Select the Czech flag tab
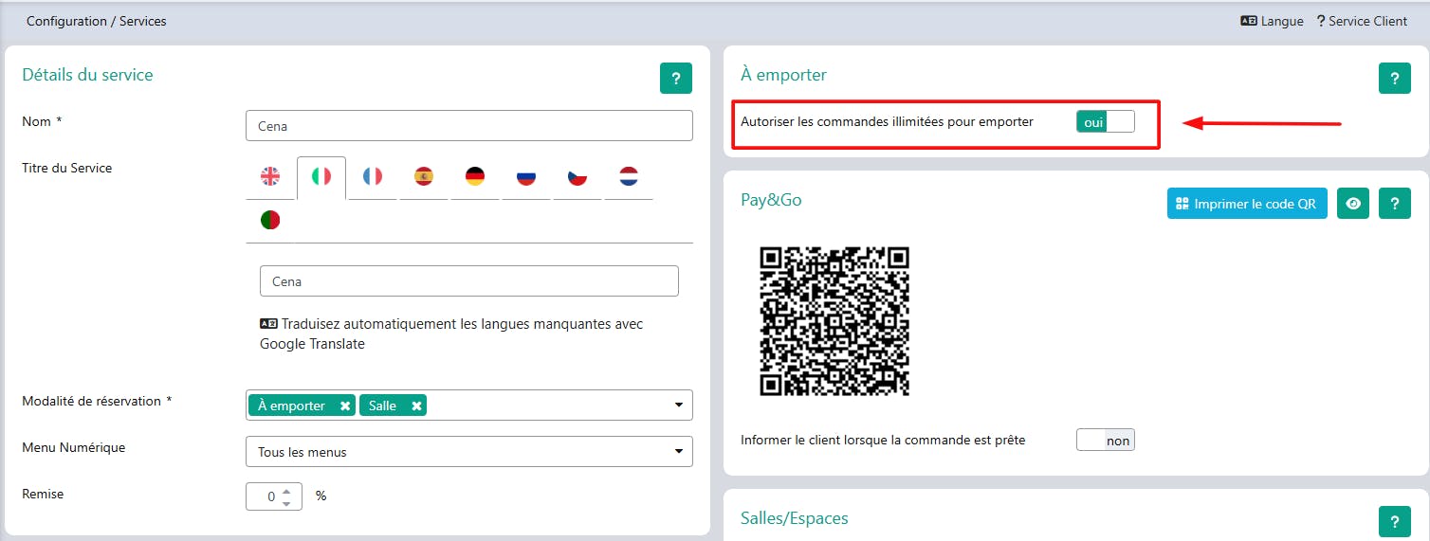 pyautogui.click(x=577, y=176)
